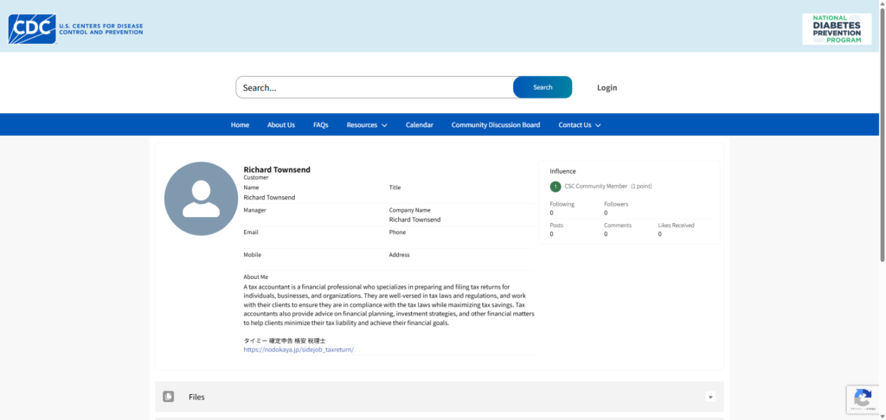
Task: Click the National Diabetes Prevention Program logo
Action: [x=837, y=29]
